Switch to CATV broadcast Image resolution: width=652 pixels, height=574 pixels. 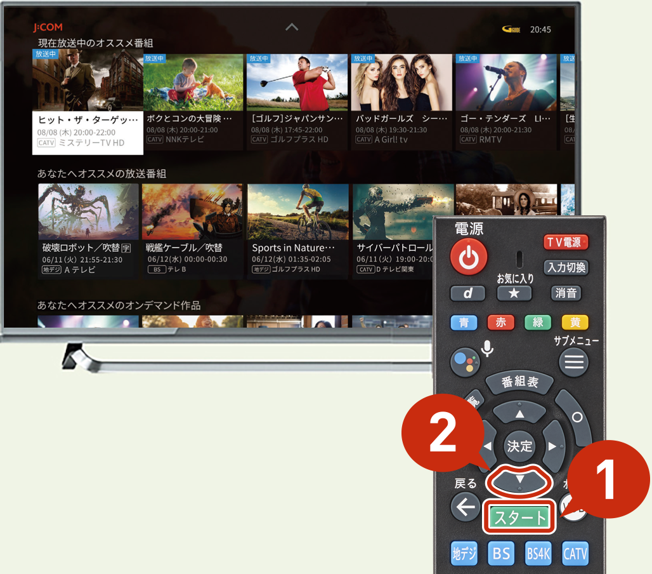[x=575, y=554]
